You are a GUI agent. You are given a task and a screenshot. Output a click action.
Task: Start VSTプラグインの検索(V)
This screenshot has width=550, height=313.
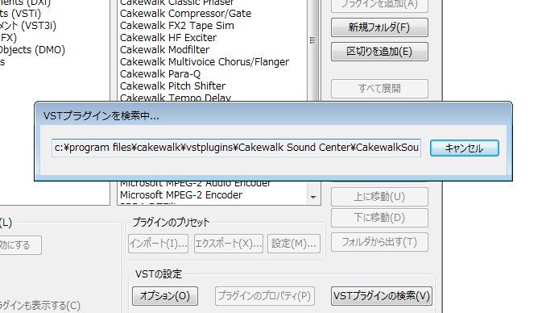(382, 296)
